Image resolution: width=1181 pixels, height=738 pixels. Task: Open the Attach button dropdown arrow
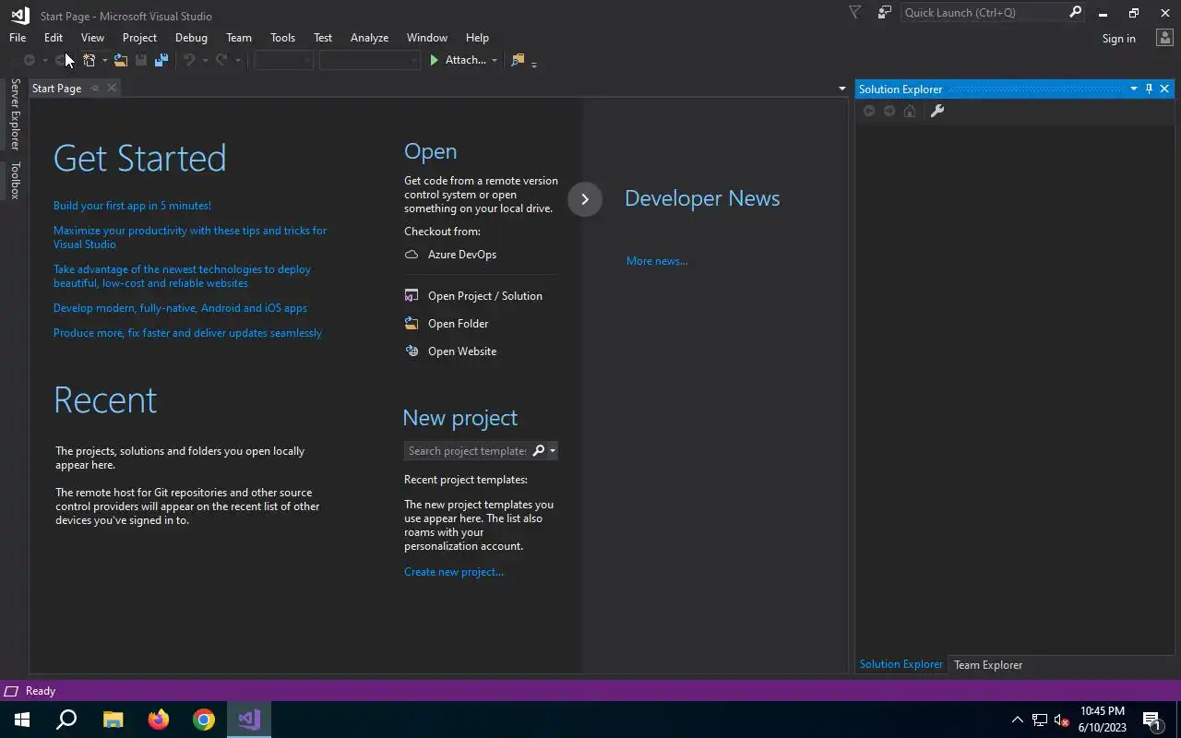494,60
